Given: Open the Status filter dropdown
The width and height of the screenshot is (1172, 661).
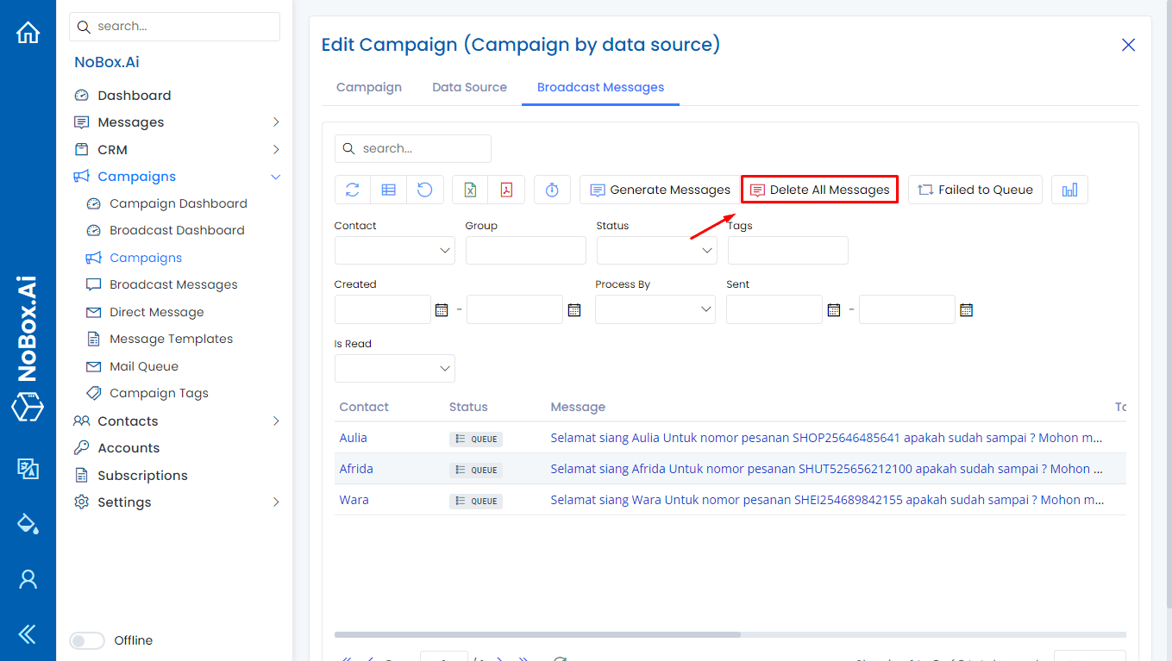Looking at the screenshot, I should pyautogui.click(x=656, y=251).
